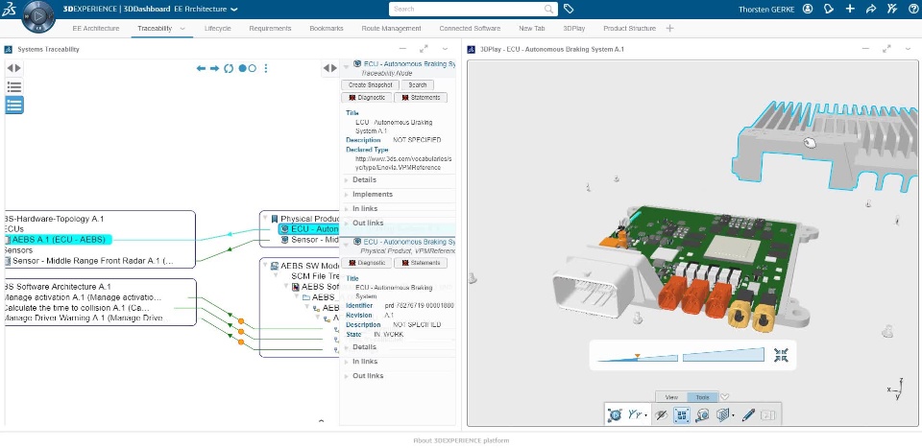Expand toolbar heart-shaped chevron
The height and width of the screenshot is (448, 922).
tap(725, 397)
